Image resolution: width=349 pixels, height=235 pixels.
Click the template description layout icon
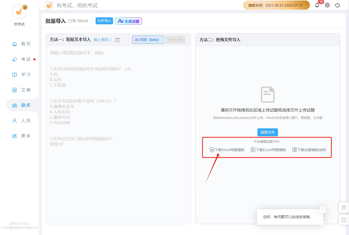[x=295, y=150]
